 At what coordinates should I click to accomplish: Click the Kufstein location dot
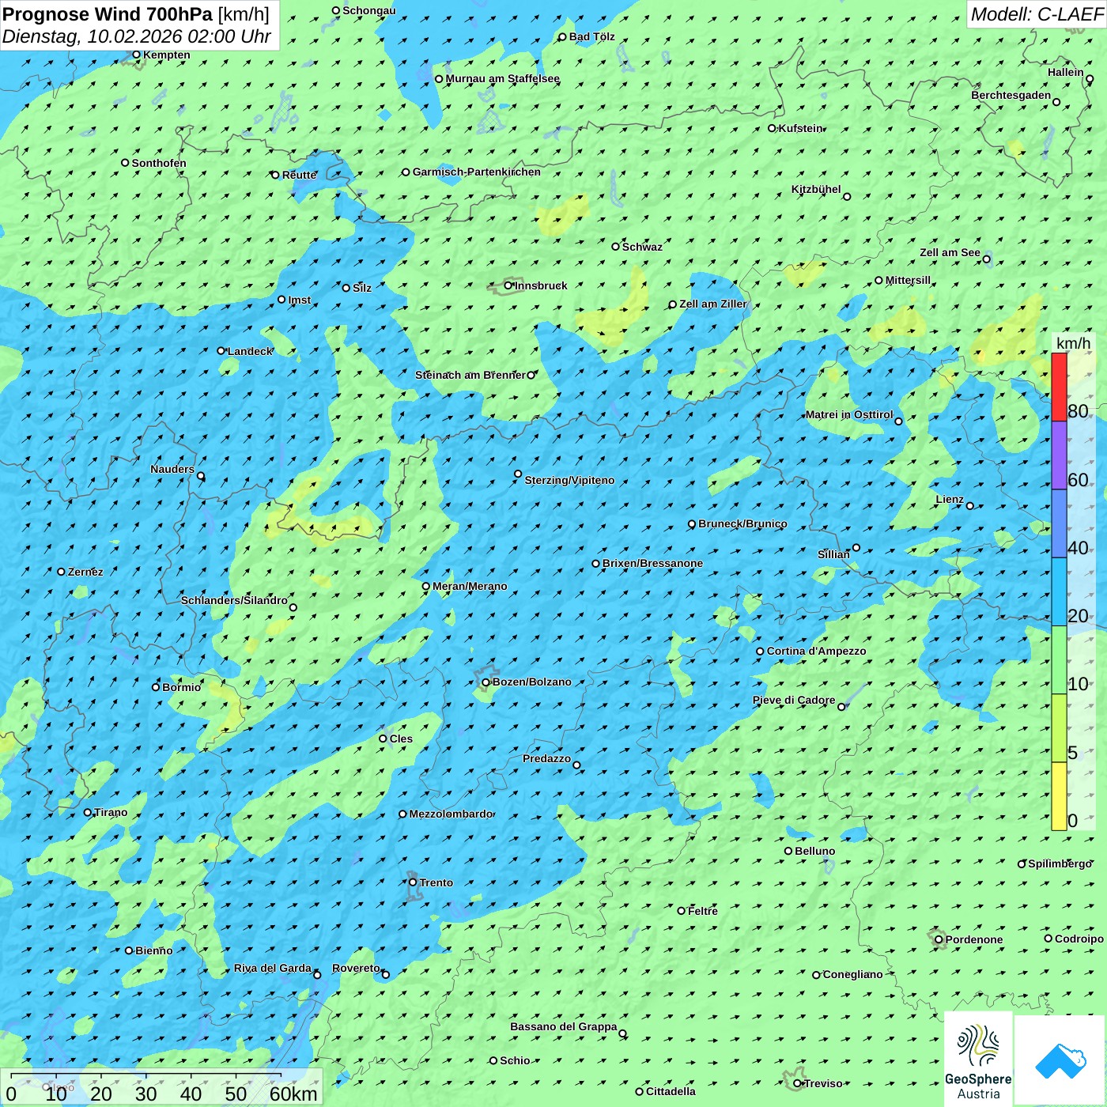[x=773, y=128]
